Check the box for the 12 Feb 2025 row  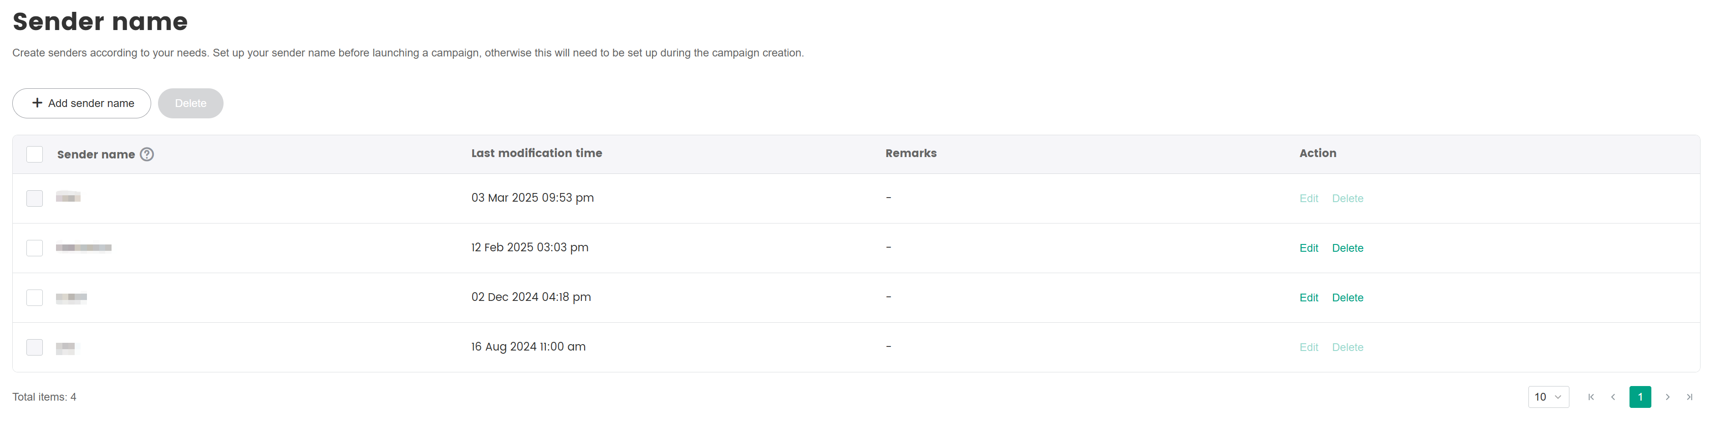pyautogui.click(x=35, y=248)
